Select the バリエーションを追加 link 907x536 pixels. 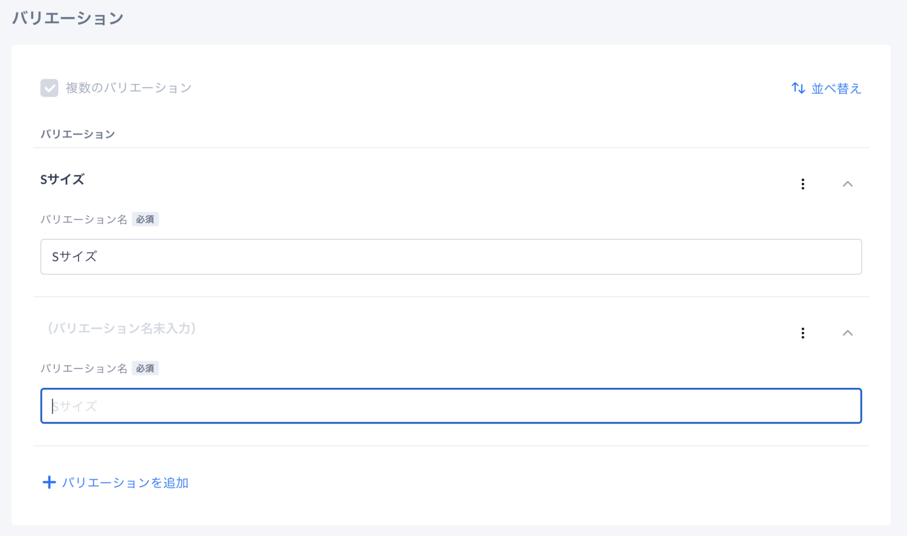pos(115,482)
